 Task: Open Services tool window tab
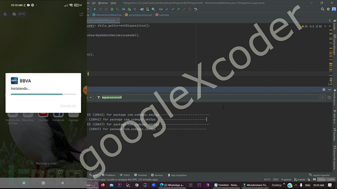[157, 175]
